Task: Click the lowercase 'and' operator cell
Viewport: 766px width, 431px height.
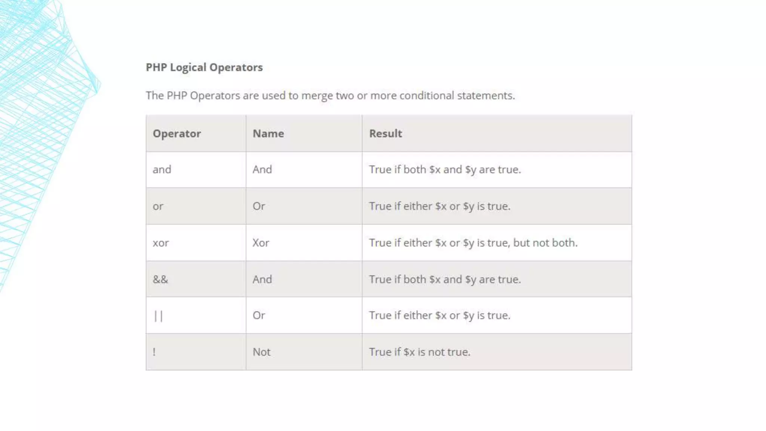Action: tap(196, 169)
